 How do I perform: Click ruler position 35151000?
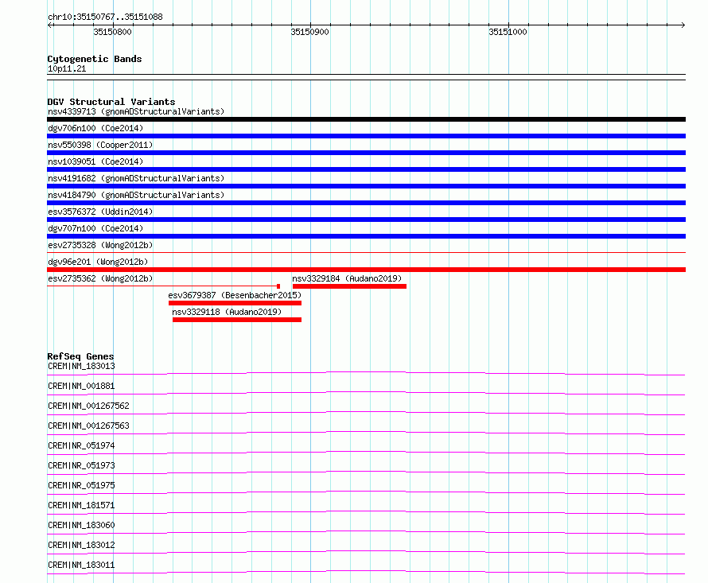tap(508, 32)
